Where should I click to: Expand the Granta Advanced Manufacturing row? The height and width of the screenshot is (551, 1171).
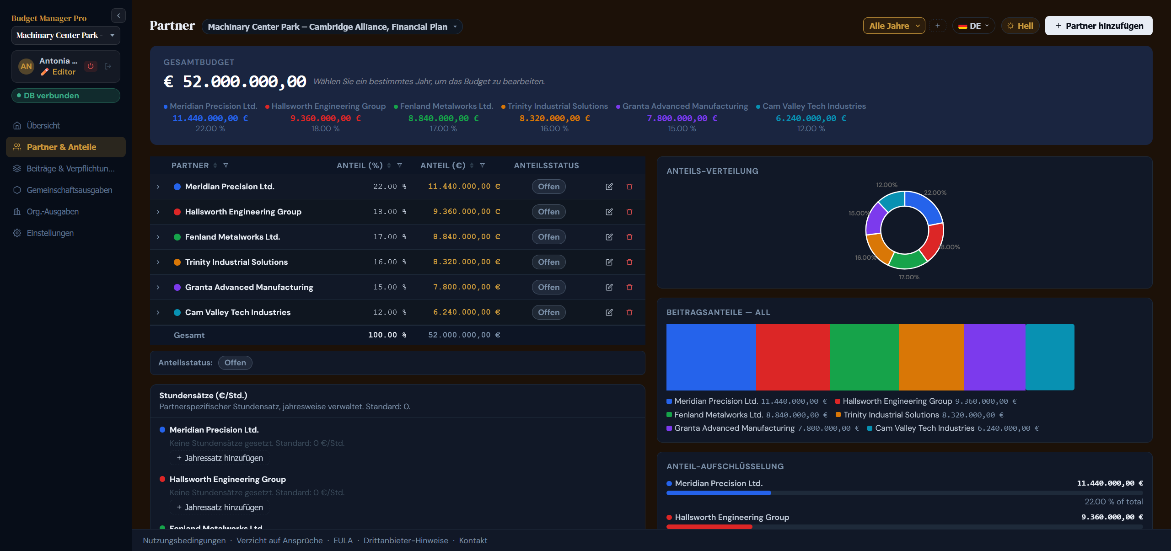tap(158, 287)
